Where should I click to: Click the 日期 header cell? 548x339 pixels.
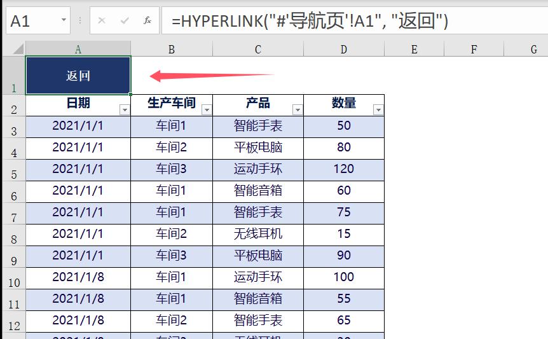click(78, 105)
